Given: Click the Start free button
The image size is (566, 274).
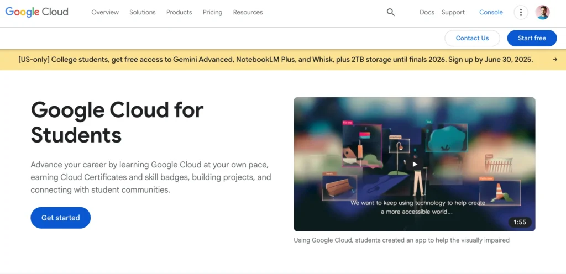Looking at the screenshot, I should point(532,38).
